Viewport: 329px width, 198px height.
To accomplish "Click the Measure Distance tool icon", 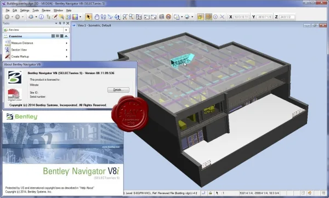I will pyautogui.click(x=8, y=43).
